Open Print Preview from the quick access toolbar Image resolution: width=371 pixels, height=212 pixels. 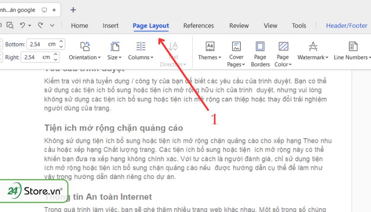tap(10, 25)
